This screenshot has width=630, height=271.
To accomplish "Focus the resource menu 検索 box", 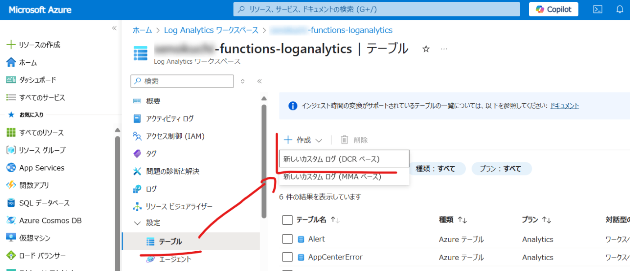I will tap(182, 81).
